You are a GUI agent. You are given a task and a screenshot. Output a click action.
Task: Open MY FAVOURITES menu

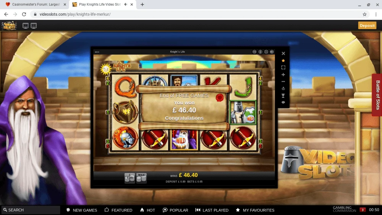tap(255, 210)
